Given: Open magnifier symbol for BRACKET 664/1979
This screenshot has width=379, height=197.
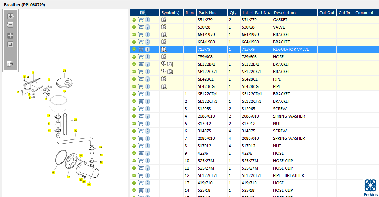Looking at the screenshot, I should click(x=164, y=35).
